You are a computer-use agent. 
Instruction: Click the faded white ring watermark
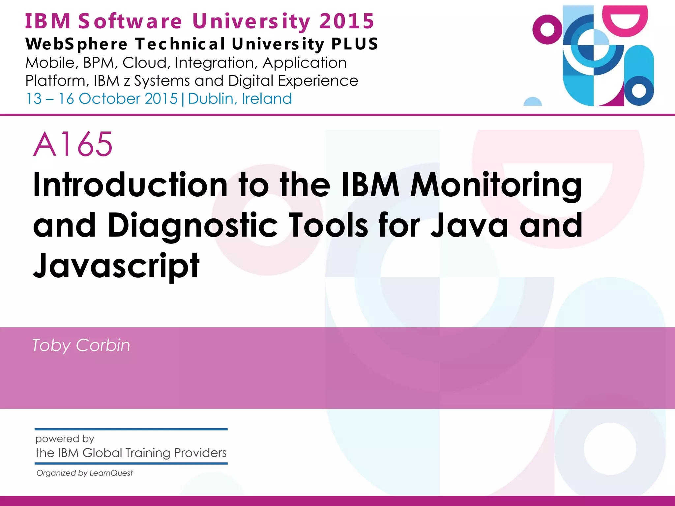[610, 449]
